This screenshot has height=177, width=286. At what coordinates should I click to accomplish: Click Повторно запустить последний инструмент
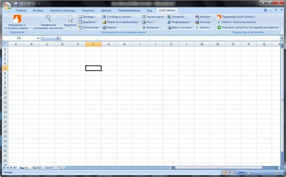(248, 27)
